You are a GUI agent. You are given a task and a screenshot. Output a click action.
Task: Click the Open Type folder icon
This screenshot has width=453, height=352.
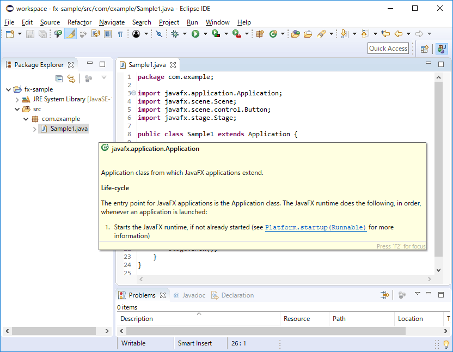coord(295,34)
